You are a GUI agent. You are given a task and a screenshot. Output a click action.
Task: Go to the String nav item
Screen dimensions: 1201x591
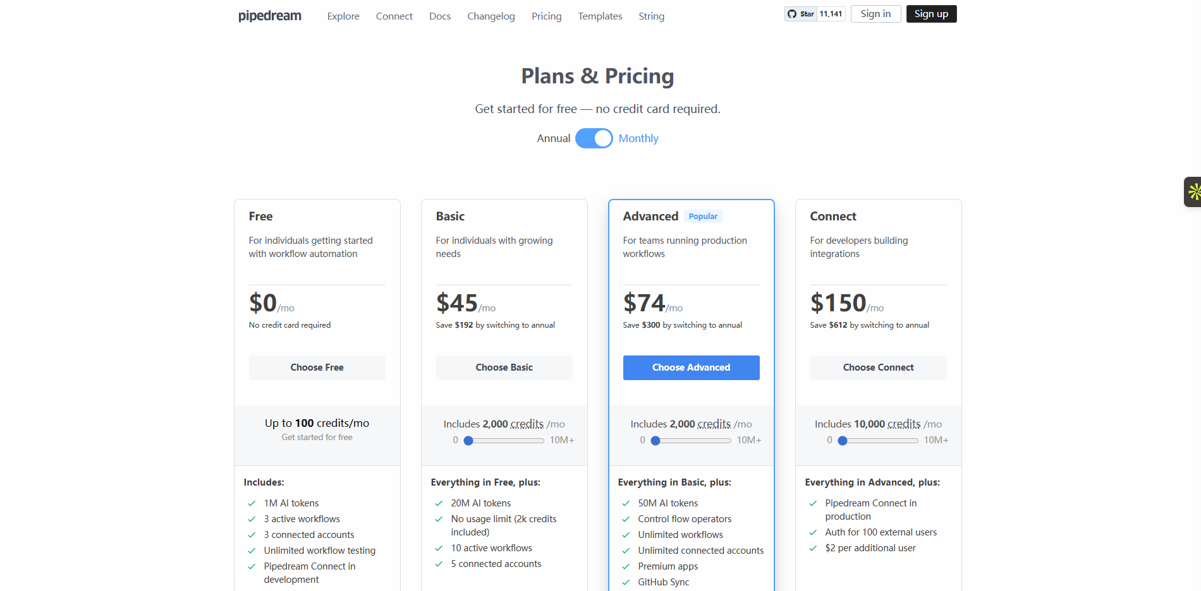[651, 16]
